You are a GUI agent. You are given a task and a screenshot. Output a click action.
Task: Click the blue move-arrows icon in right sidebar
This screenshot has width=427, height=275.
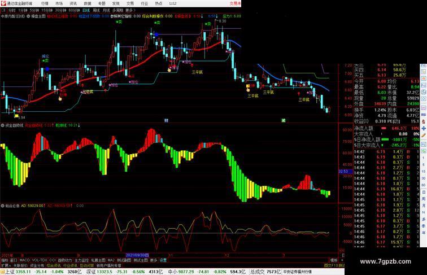pyautogui.click(x=424, y=128)
